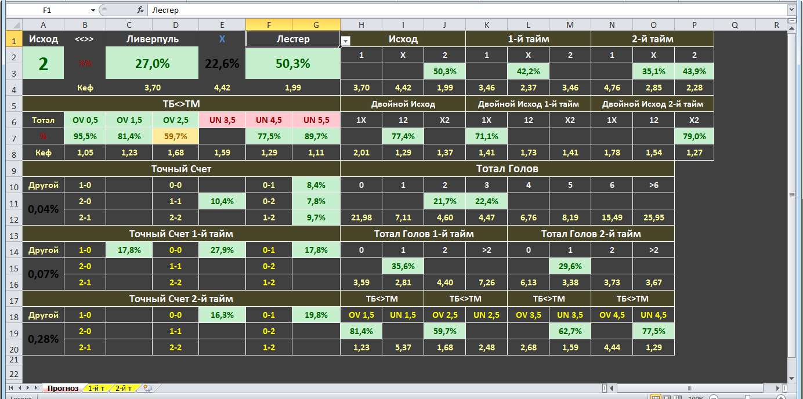This screenshot has height=399, width=803.
Task: Select the 89,7% cell
Action: click(316, 136)
